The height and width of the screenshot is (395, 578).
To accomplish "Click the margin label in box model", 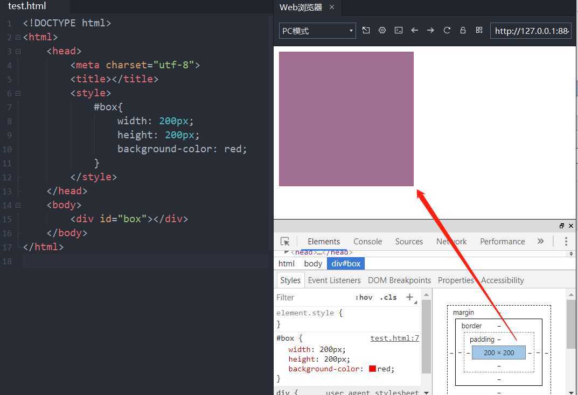I will [x=463, y=312].
